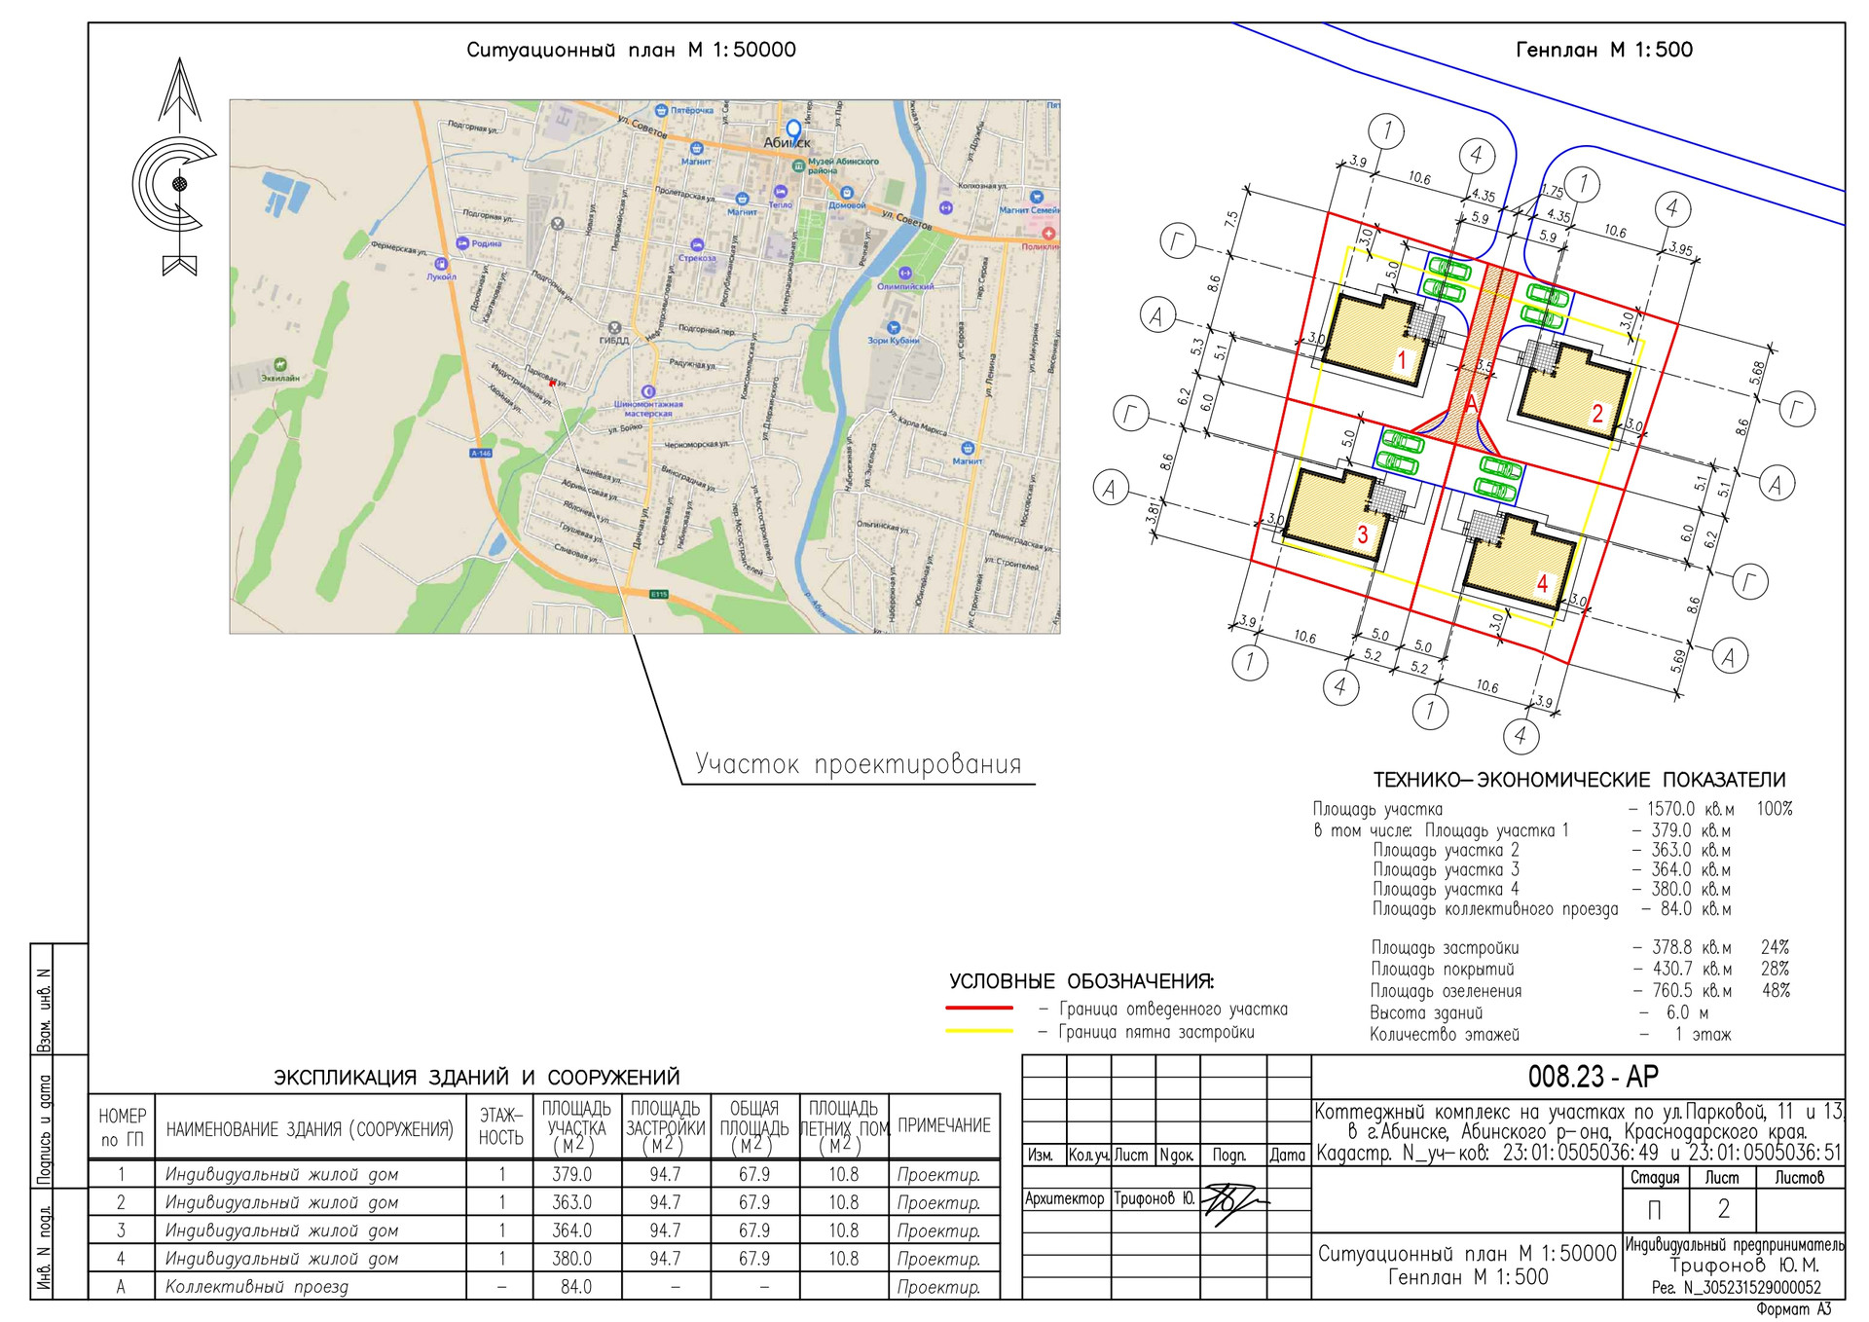
Task: Click the Родина hotel icon on map
Action: [462, 243]
